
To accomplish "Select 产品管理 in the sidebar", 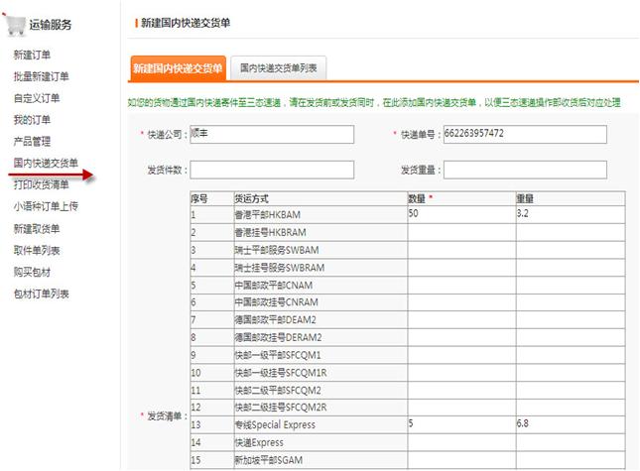I will [32, 142].
